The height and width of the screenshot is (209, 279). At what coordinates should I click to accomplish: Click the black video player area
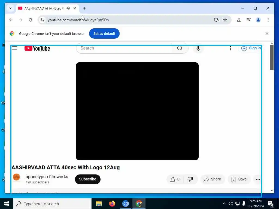coord(137,111)
